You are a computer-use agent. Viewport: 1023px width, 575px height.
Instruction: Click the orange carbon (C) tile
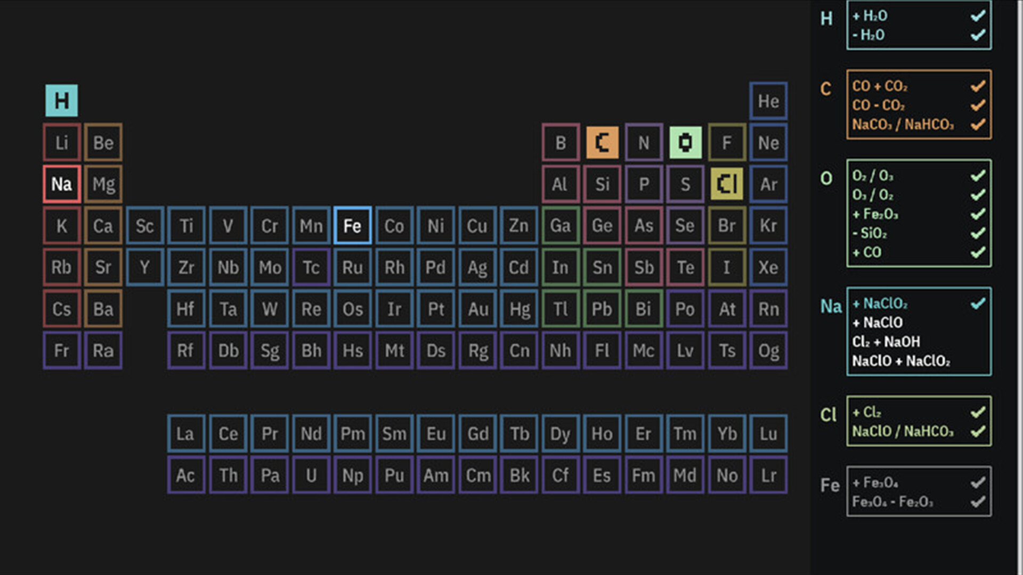pyautogui.click(x=602, y=142)
